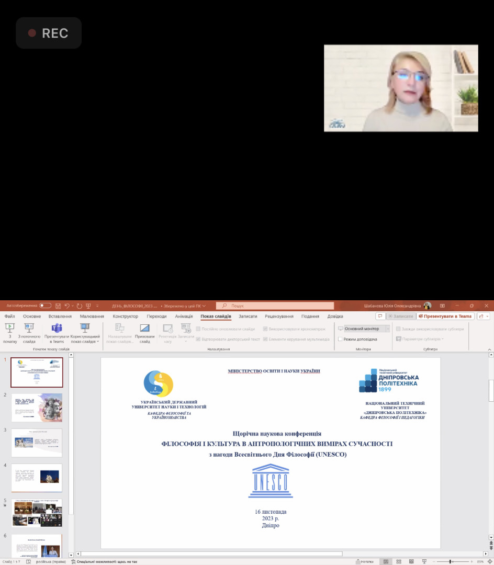Switch to Малювання tab

92,316
